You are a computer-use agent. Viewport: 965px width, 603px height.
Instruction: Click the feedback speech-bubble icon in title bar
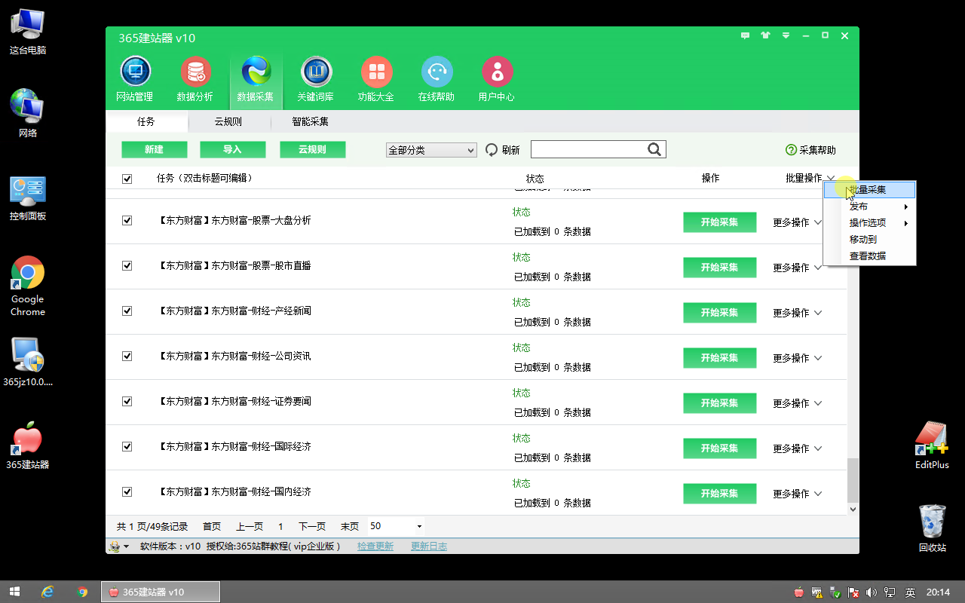tap(746, 35)
